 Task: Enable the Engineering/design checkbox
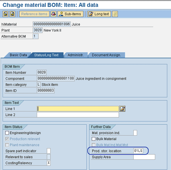(7, 133)
